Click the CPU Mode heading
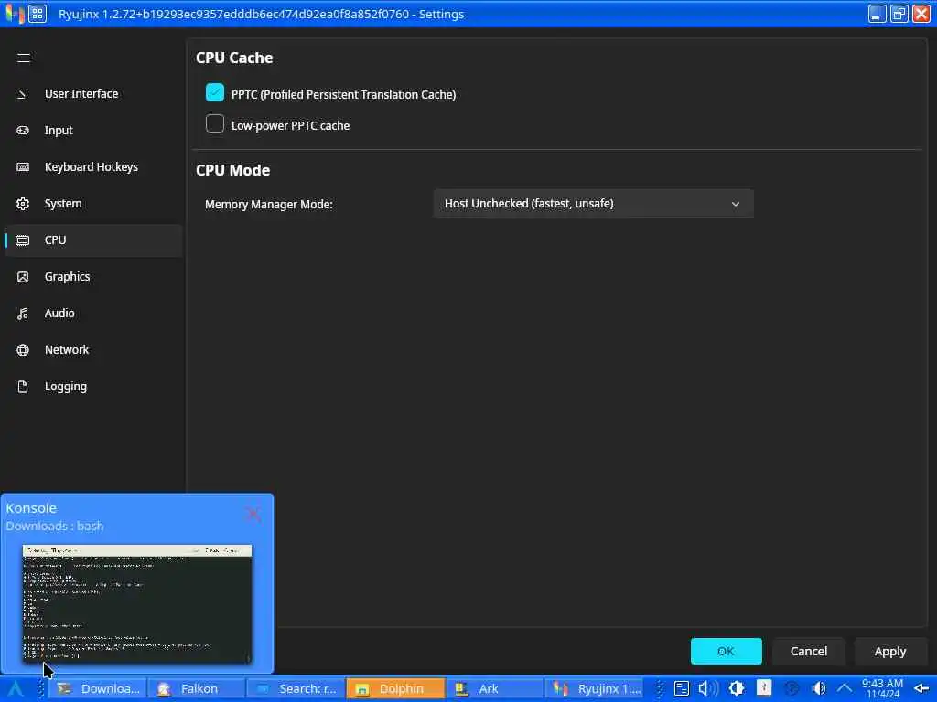Screen dimensions: 937x702 tap(233, 170)
